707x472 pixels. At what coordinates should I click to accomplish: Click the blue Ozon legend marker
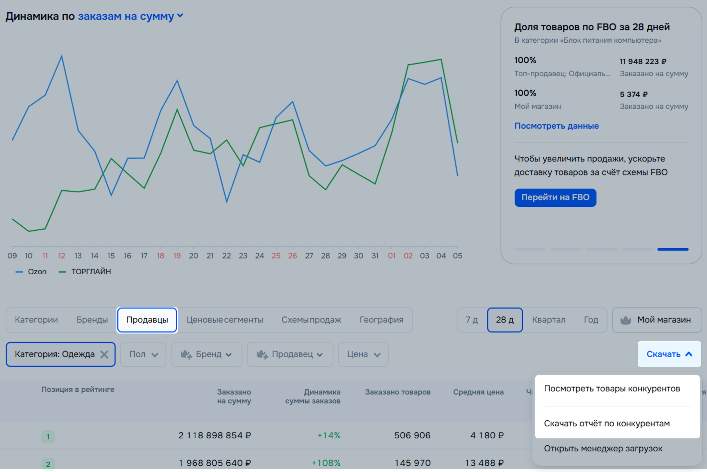(19, 272)
